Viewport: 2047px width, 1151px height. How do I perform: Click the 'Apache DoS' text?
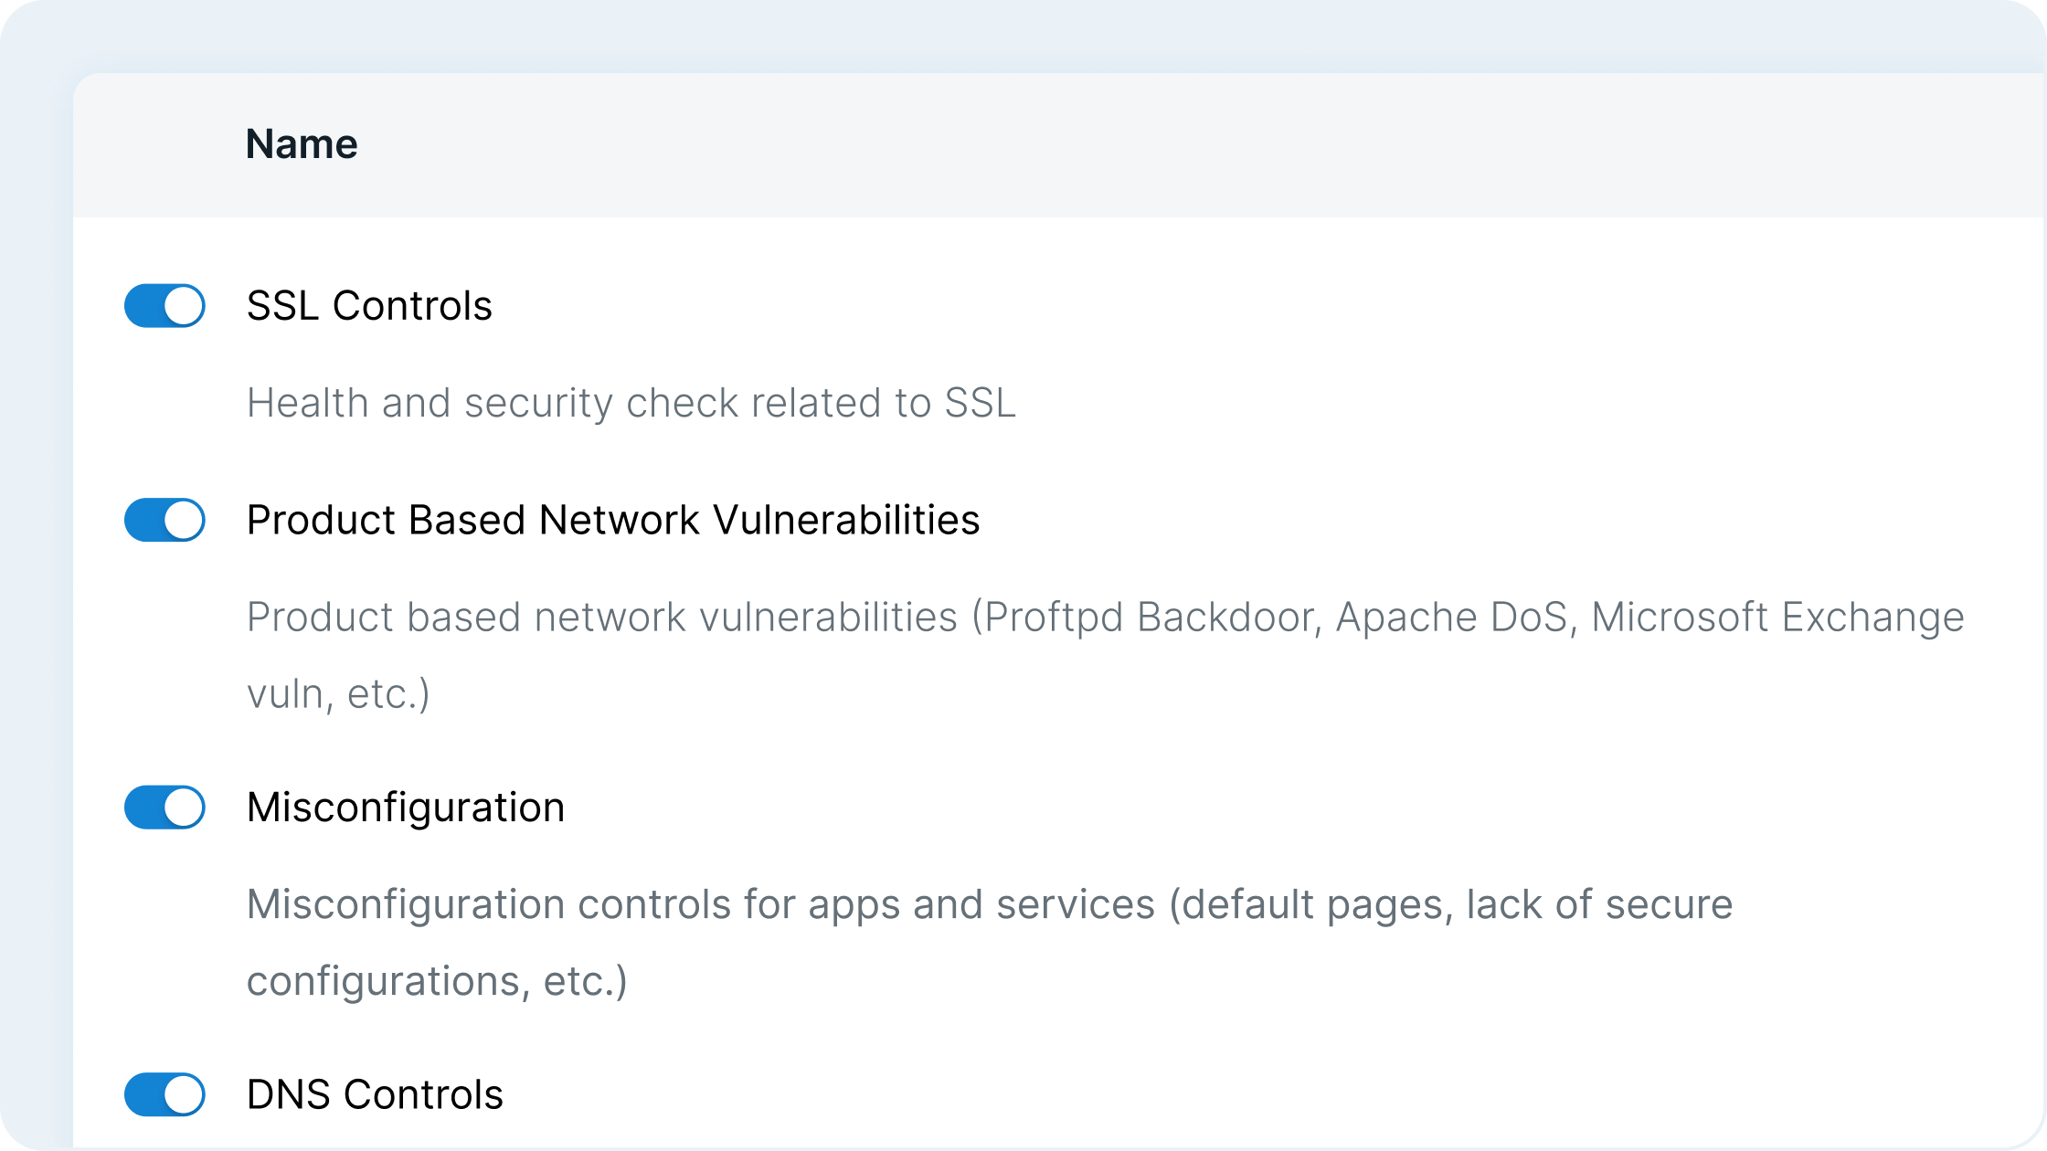click(x=1453, y=618)
